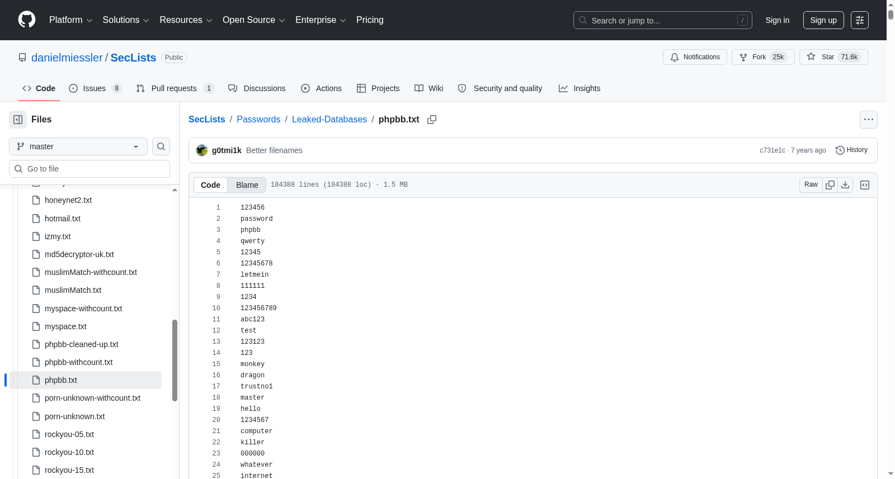The height and width of the screenshot is (479, 895).
Task: Click line number 10 in code
Action: [216, 308]
